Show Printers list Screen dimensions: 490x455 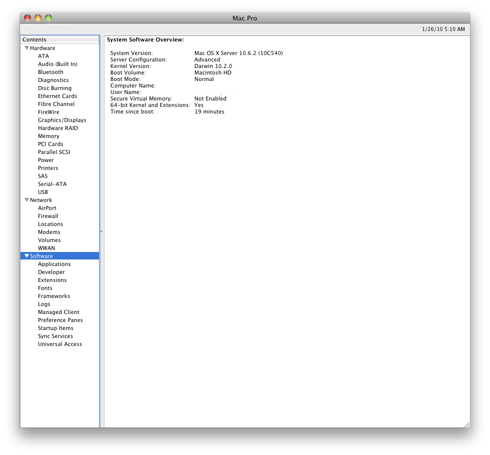tap(48, 168)
